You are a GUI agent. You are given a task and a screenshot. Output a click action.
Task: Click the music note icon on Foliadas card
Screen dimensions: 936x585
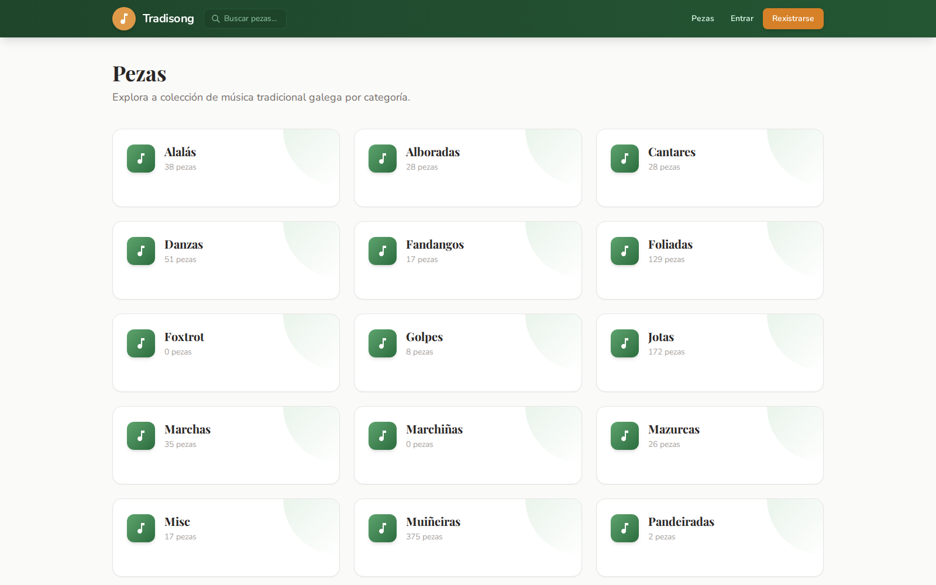[624, 250]
